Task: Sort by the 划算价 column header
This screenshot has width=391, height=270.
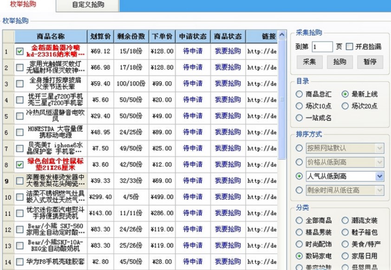Action: coord(100,36)
